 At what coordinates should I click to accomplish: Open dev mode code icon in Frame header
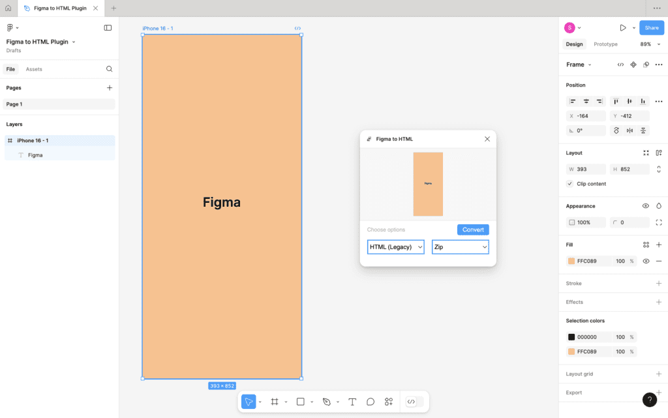(x=620, y=65)
